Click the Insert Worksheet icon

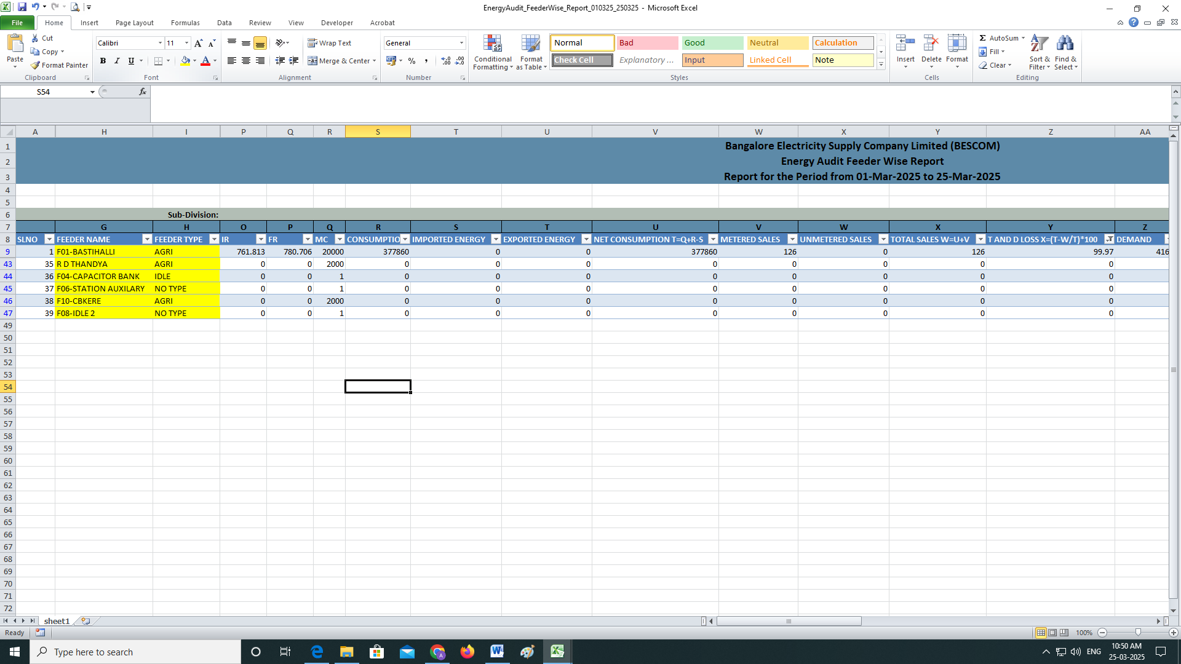(85, 621)
